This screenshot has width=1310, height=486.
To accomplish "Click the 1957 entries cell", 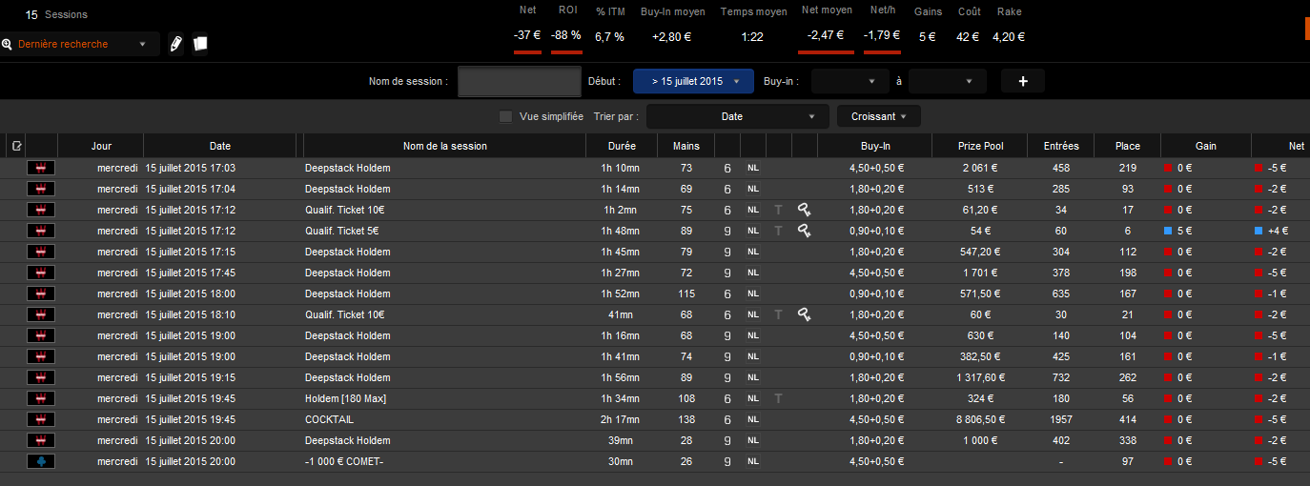I will pyautogui.click(x=1061, y=419).
